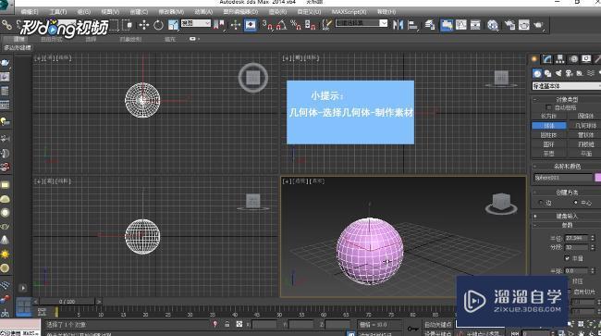
Task: Select the Helpers category icon
Action: point(580,73)
